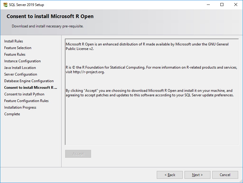Image resolution: width=243 pixels, height=183 pixels.
Task: Open Instance Configuration step
Action: point(22,61)
